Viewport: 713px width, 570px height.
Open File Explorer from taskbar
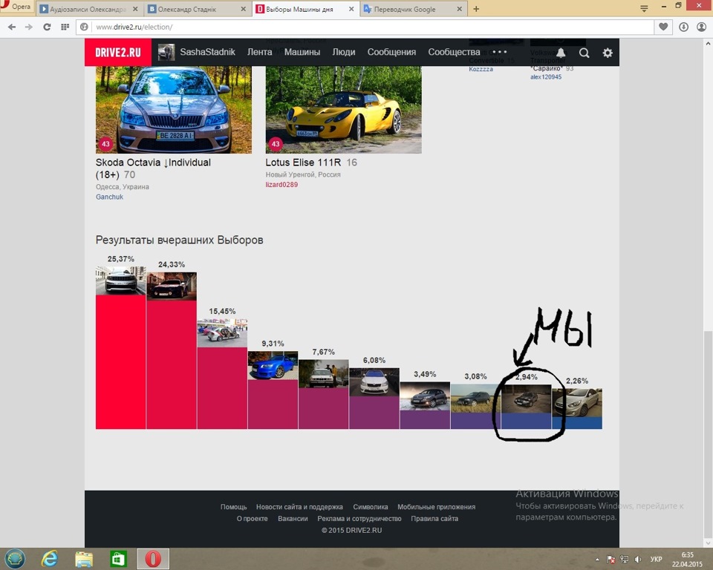(x=84, y=559)
